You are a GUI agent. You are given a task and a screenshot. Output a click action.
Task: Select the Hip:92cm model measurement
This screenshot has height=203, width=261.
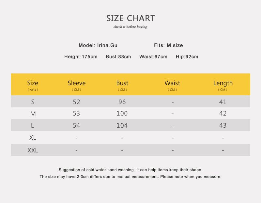(x=187, y=57)
